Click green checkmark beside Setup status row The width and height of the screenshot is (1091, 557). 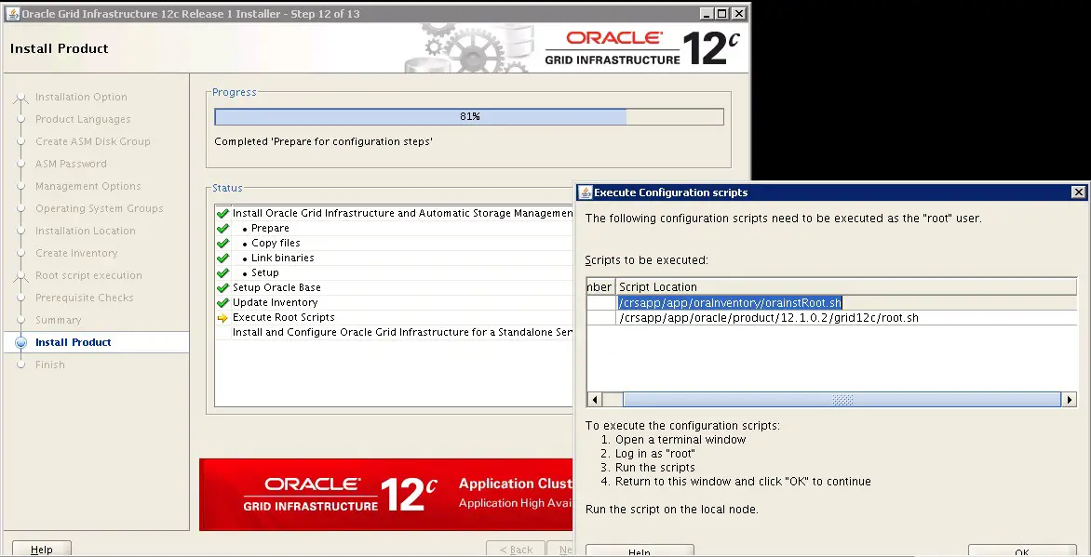pos(222,273)
